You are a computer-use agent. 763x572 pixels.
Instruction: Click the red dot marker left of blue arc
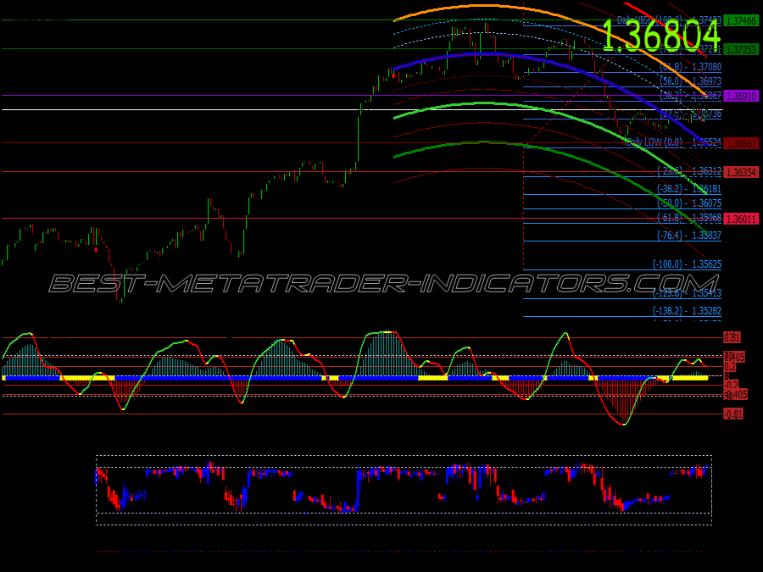[x=393, y=76]
